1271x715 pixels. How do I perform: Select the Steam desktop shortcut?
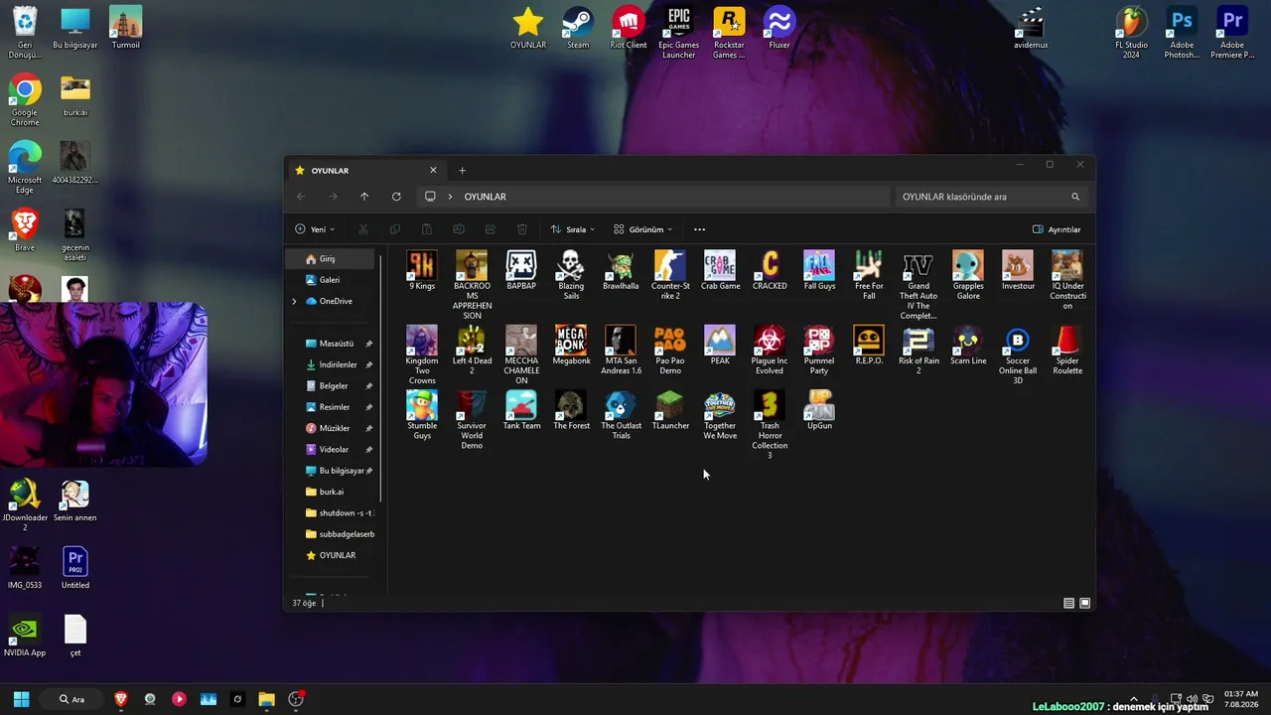[x=578, y=28]
